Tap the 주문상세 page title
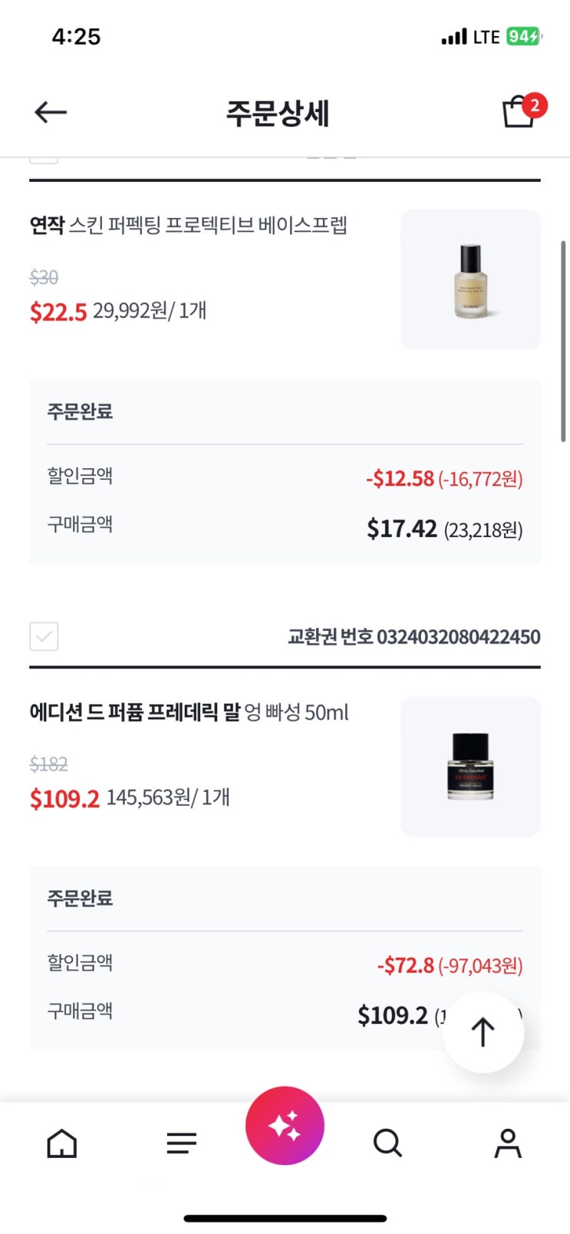 point(278,114)
